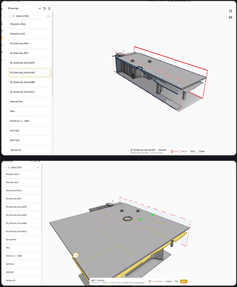Click the refresh drawings icon beside the plus
The height and width of the screenshot is (287, 237).
45,9
